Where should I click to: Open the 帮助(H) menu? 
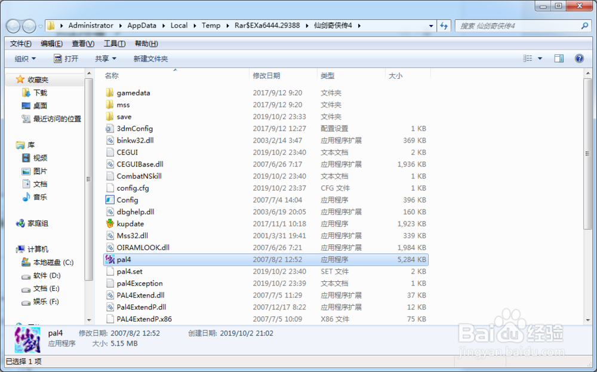pyautogui.click(x=146, y=44)
